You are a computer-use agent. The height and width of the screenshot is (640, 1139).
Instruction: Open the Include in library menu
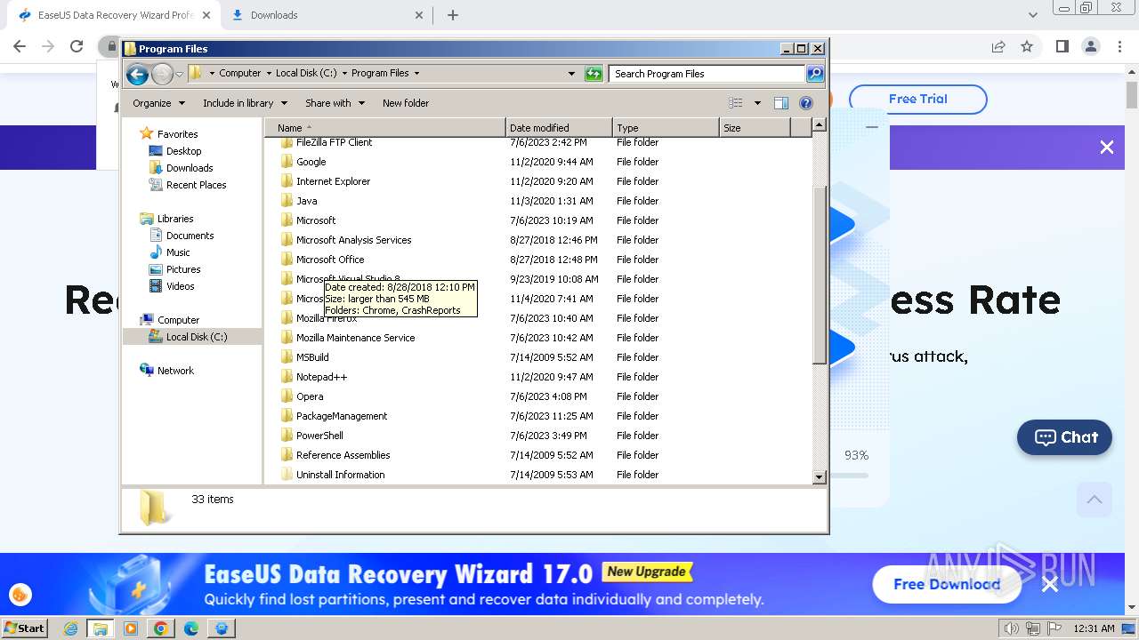pyautogui.click(x=244, y=103)
